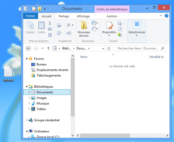Open the Fichier menu tab
The height and width of the screenshot is (142, 174).
click(31, 16)
